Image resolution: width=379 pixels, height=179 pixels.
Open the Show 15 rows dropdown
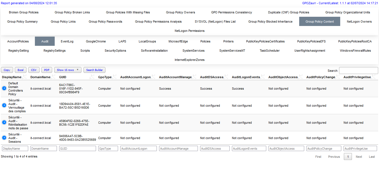(68, 70)
